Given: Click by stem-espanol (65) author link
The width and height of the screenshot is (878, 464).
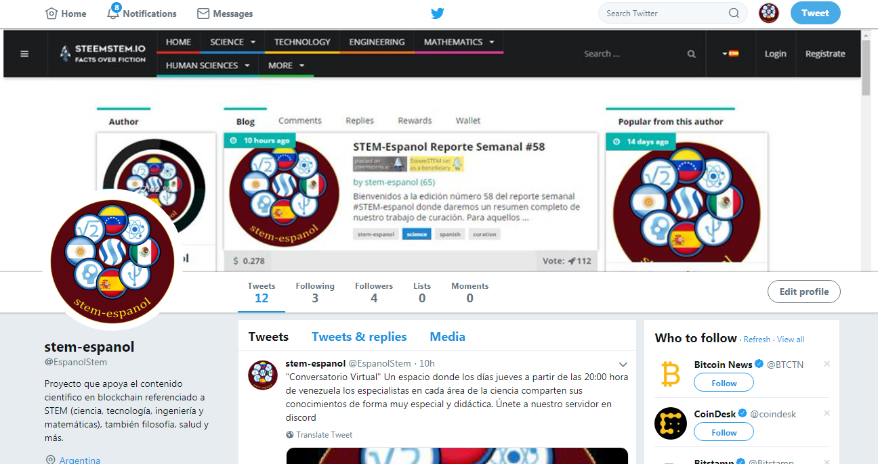Looking at the screenshot, I should [x=394, y=182].
